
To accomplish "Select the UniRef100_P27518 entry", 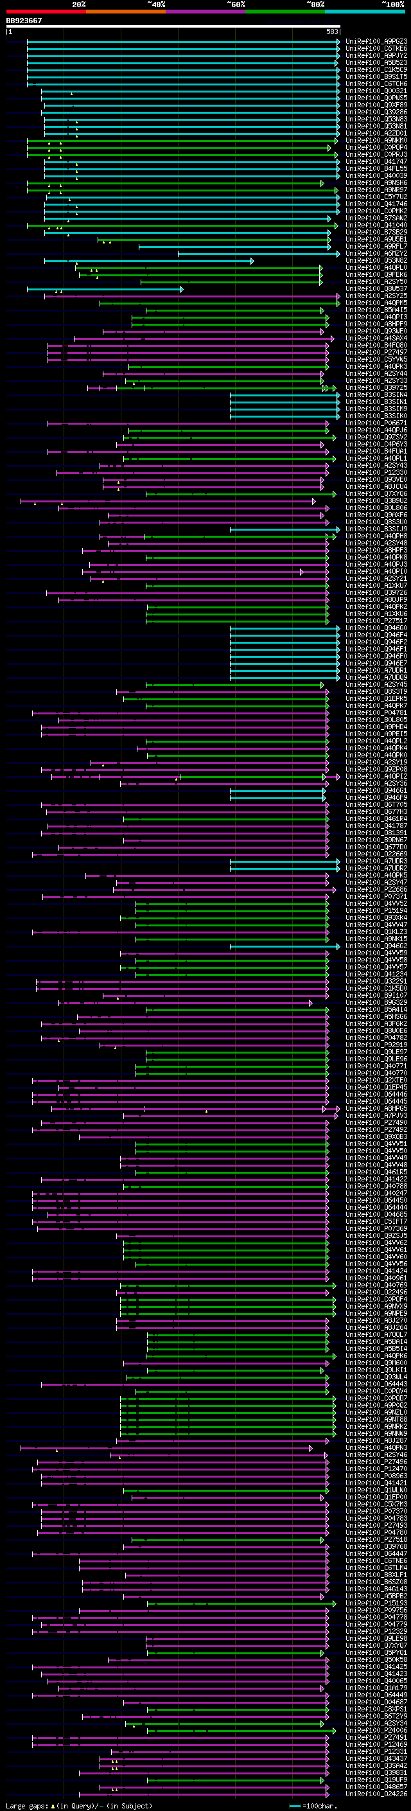I will 376,1541.
